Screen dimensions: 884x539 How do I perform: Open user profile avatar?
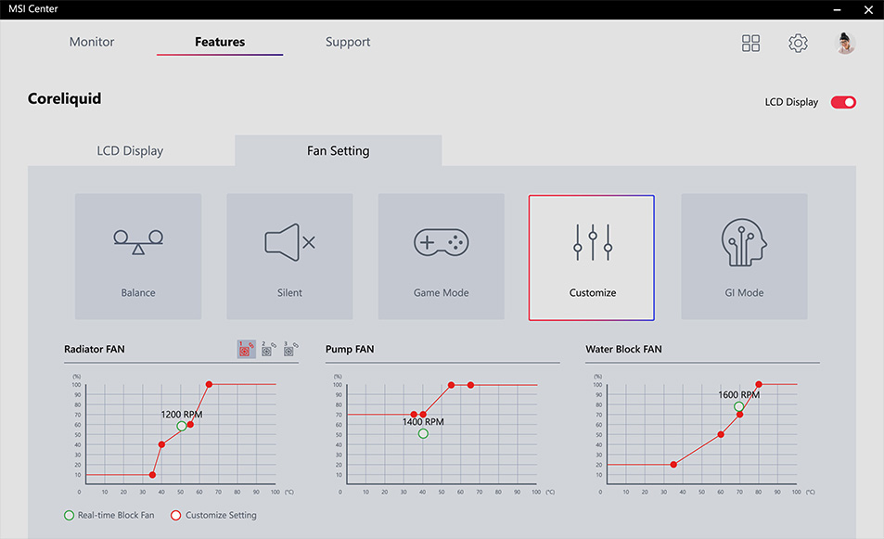[844, 44]
